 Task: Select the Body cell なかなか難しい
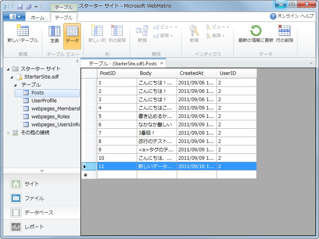[157, 124]
